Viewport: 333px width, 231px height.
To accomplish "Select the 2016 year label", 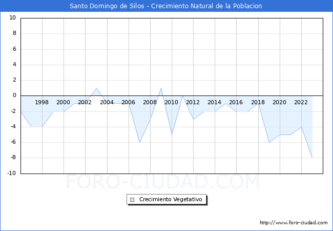I will point(236,102).
